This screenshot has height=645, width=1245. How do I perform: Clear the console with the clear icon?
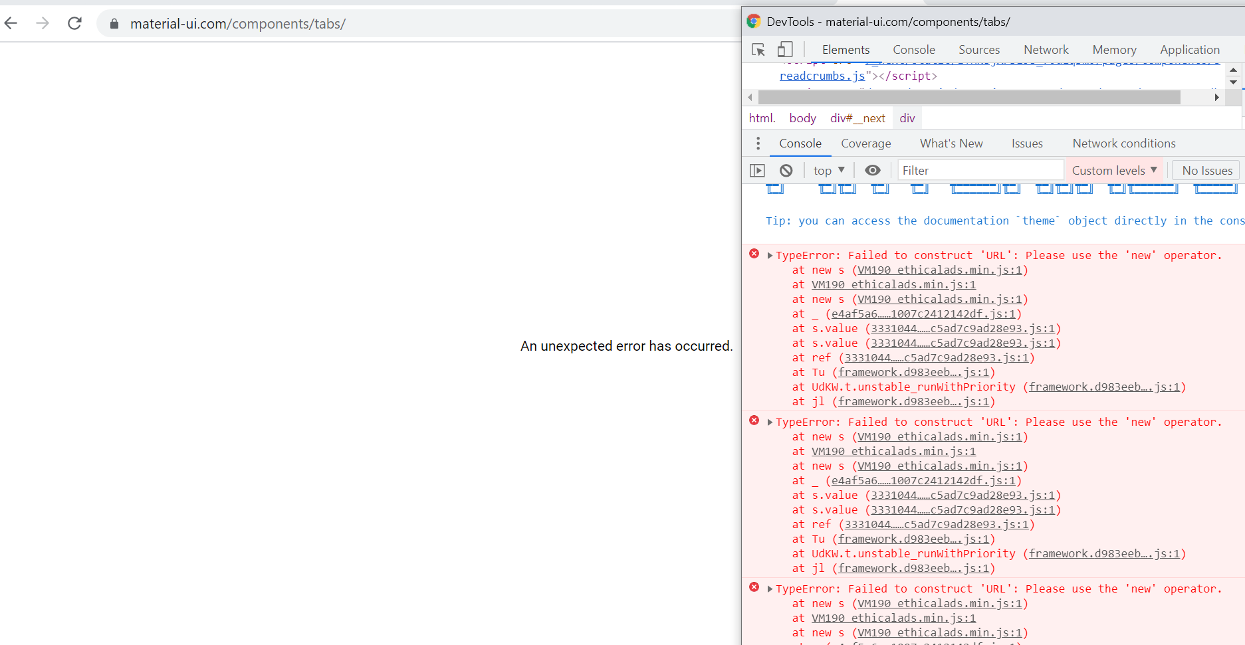786,170
